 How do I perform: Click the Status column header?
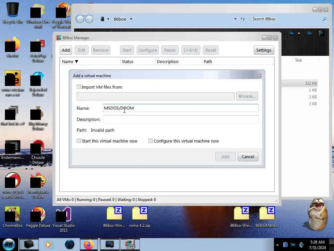point(138,62)
